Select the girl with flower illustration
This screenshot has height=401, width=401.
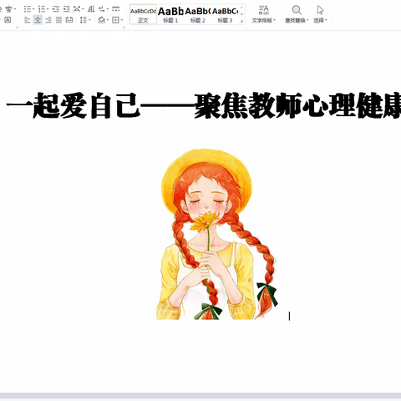point(217,234)
